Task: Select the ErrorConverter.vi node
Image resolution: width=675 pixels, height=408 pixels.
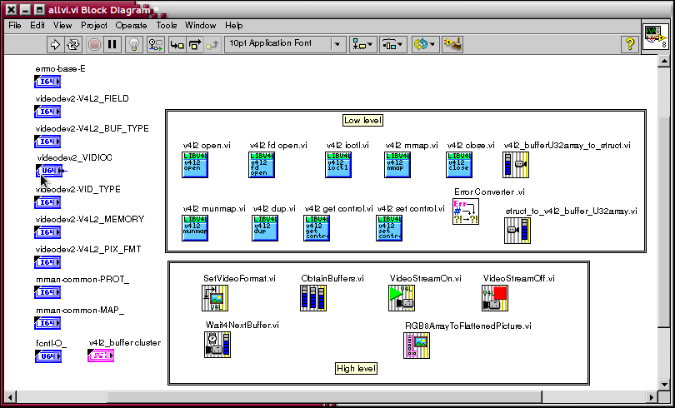Action: click(465, 211)
